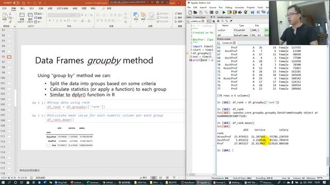The image size is (330, 185).
Task: Run cell and advance in Spyder toolbar
Action: (x=235, y=12)
